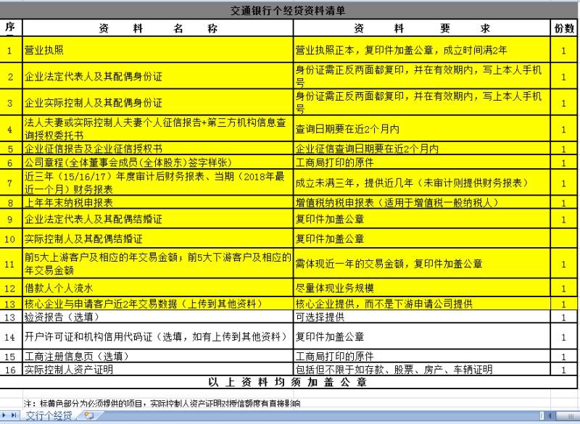Viewport: 580px width, 424px height.
Task: Select the cell 可选择提供
Action: 422,317
